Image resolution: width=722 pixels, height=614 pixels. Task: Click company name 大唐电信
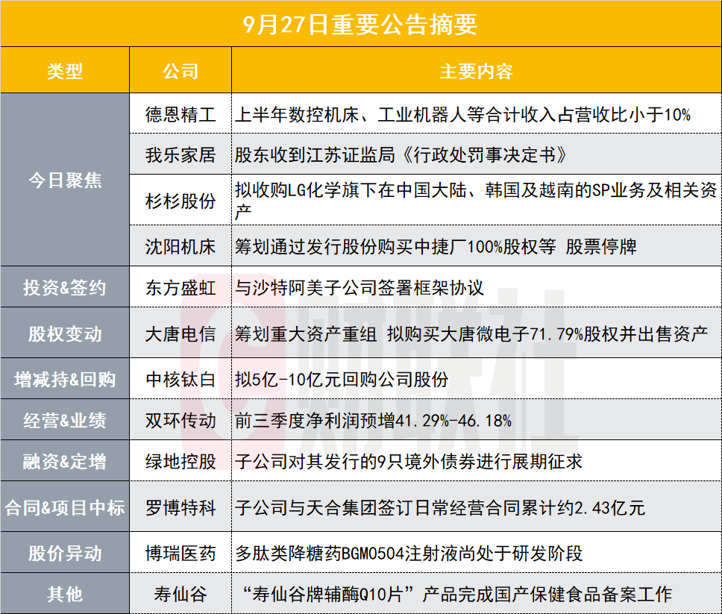click(180, 333)
